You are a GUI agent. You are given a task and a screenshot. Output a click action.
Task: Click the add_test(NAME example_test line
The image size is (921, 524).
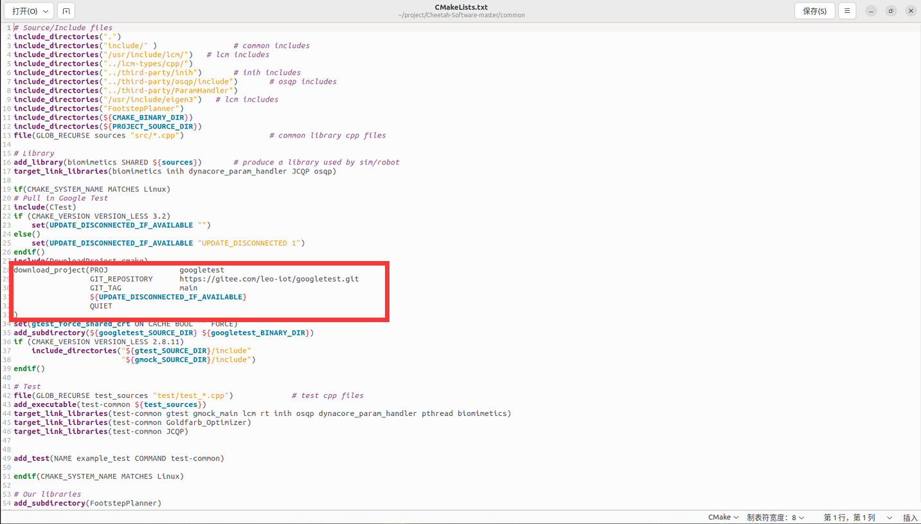click(x=119, y=459)
